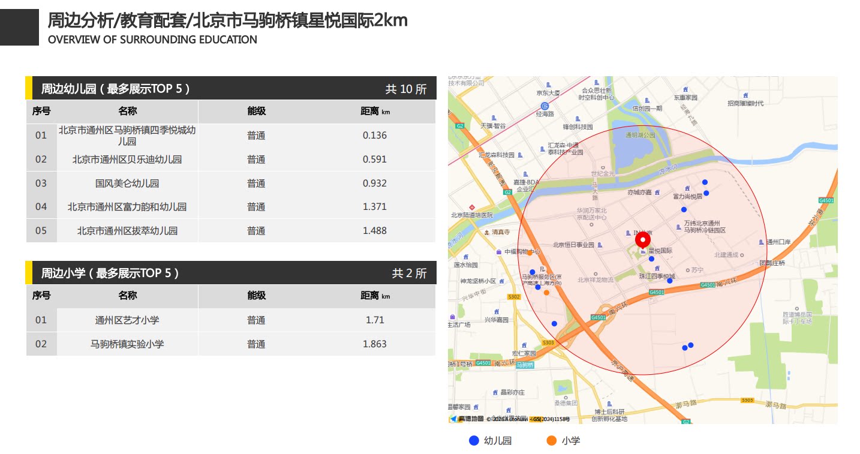Viewport: 860px width, 454px height.
Task: Click 普通 in the 国风美仑幼儿园 row
Action: coord(256,184)
